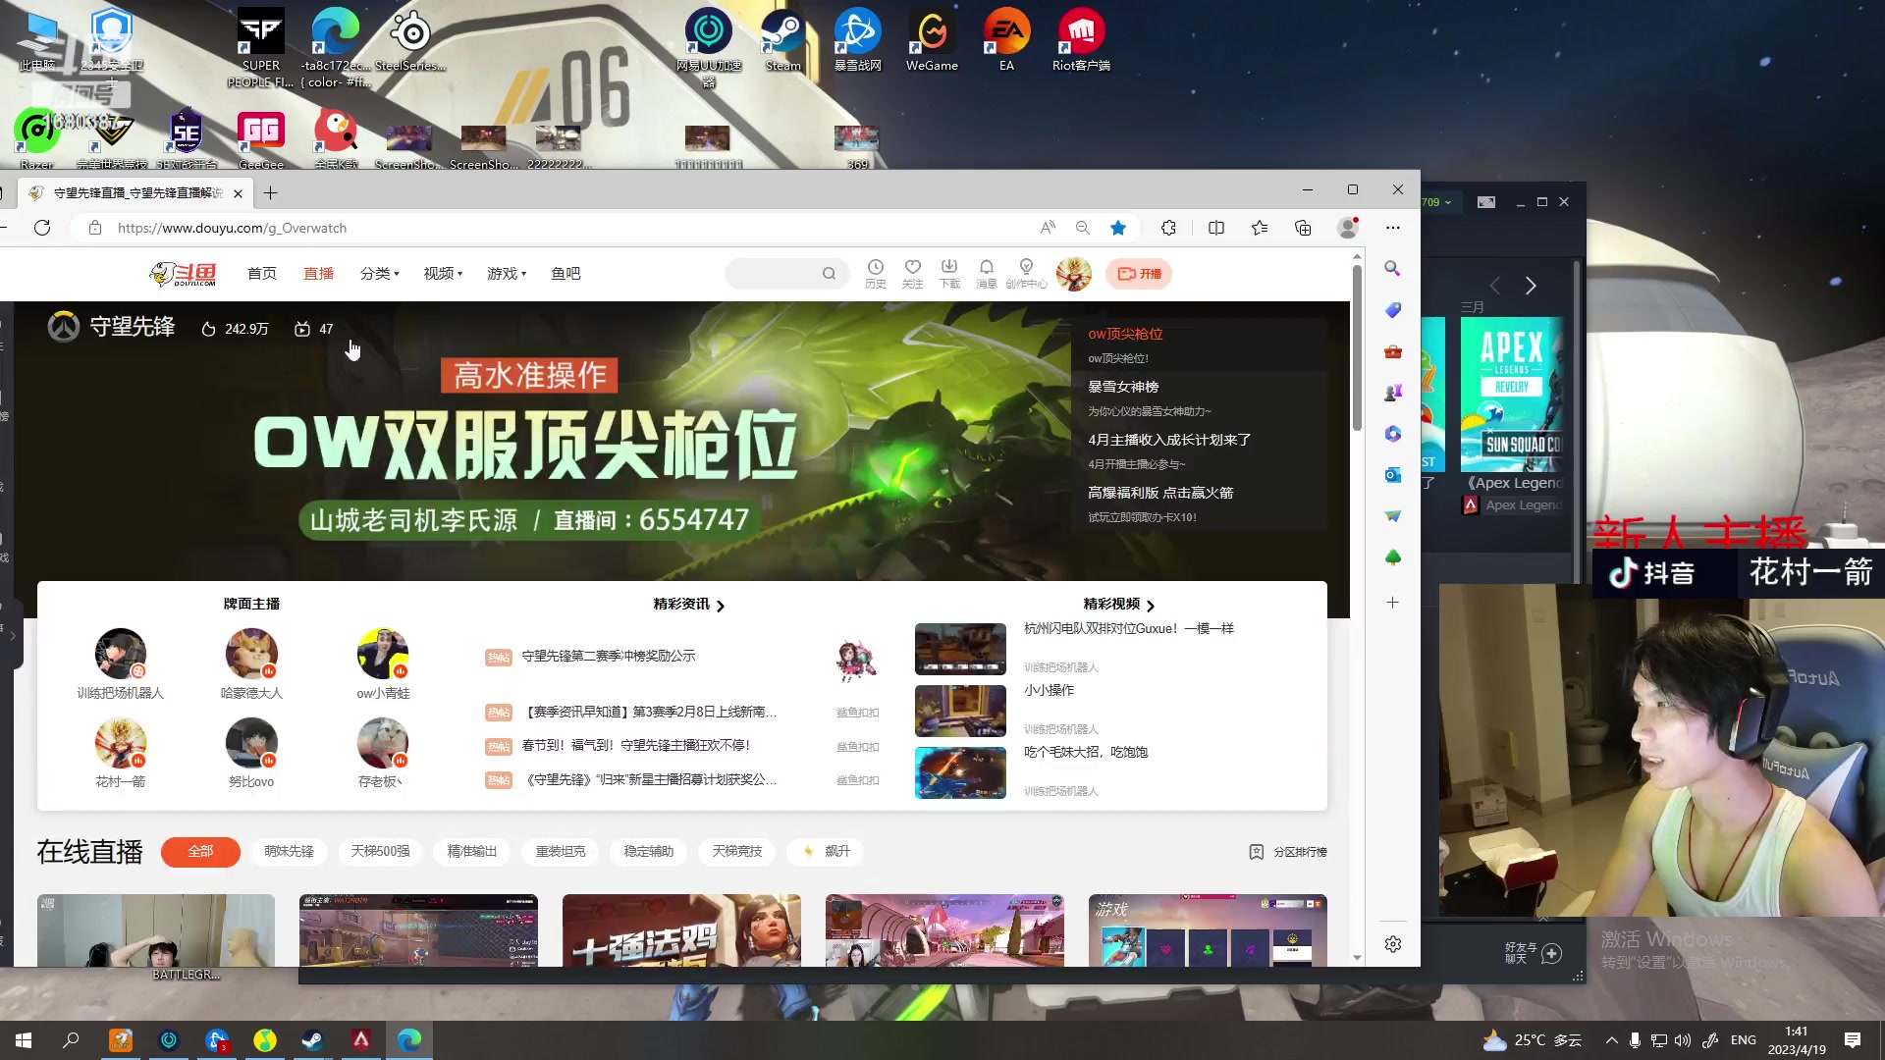Select the 全部 filter tab
Image resolution: width=1885 pixels, height=1060 pixels.
point(200,851)
